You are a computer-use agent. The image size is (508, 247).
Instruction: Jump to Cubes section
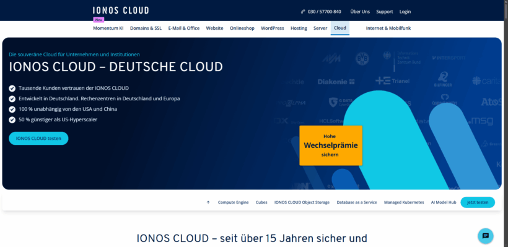coord(261,202)
